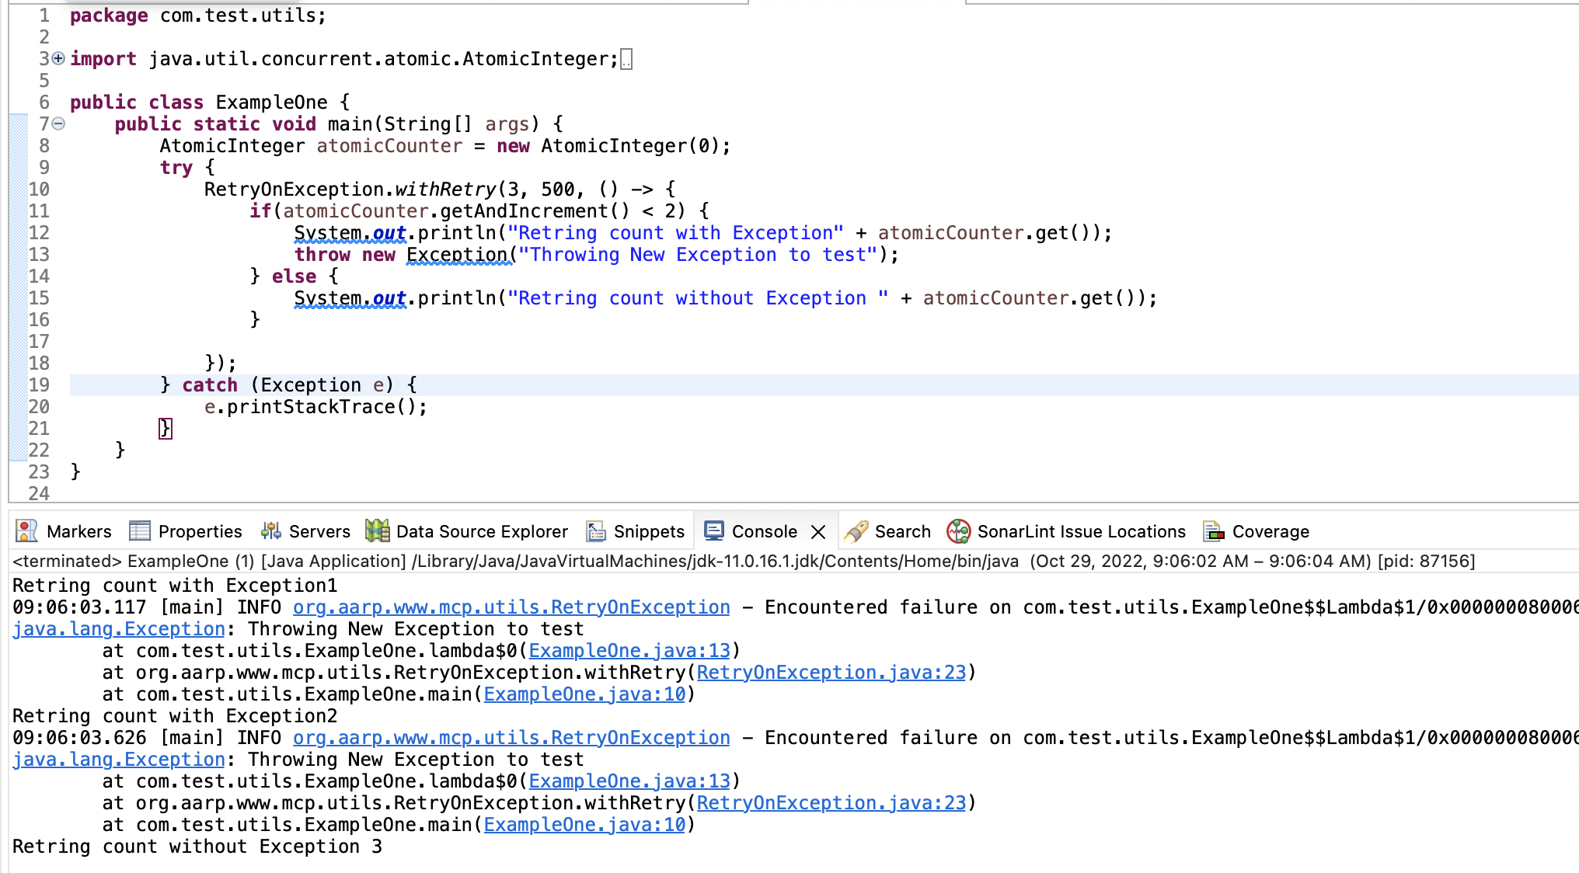Viewport: 1579px width, 873px height.
Task: Expand the folded import statements
Action: (x=58, y=58)
